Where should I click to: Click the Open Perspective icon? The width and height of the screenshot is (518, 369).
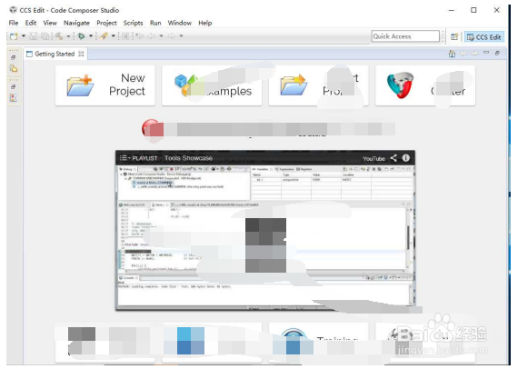pos(454,36)
